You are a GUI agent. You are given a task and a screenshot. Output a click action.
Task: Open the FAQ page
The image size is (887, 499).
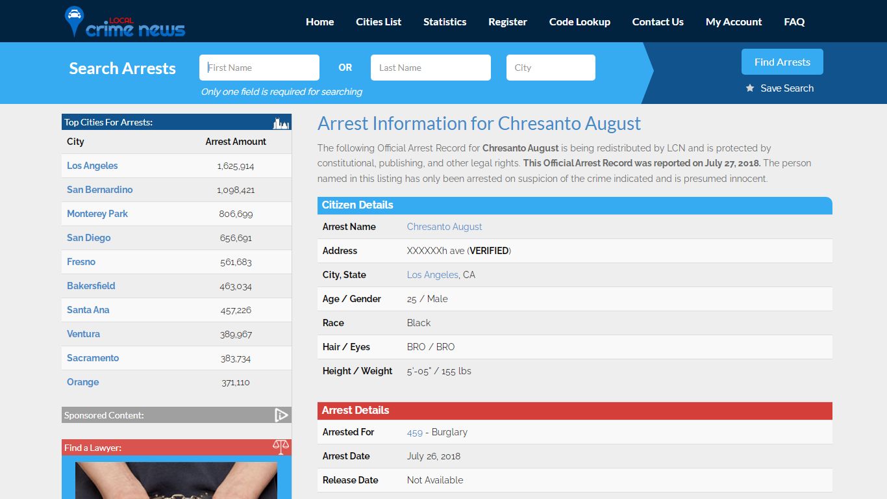coord(794,22)
